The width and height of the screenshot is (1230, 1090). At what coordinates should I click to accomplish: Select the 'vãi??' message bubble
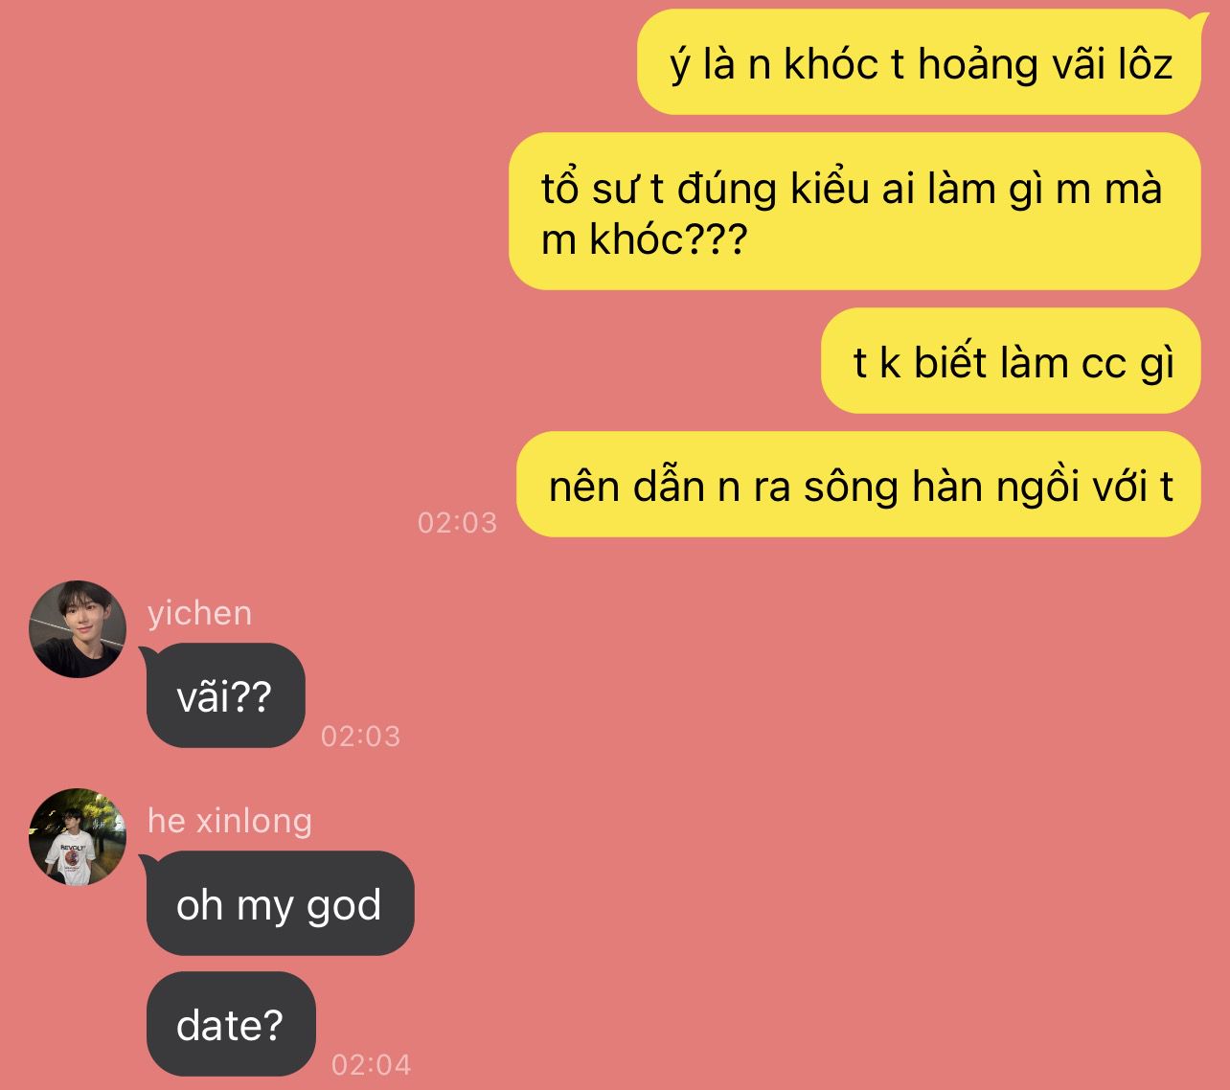[x=225, y=695]
